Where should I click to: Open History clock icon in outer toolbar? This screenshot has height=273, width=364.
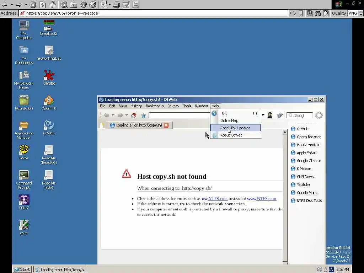click(93, 4)
